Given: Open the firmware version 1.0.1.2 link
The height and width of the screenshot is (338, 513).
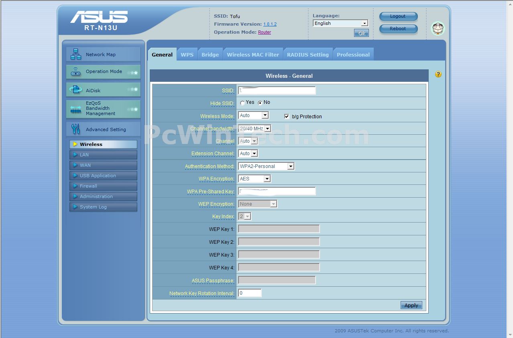Looking at the screenshot, I should [270, 24].
